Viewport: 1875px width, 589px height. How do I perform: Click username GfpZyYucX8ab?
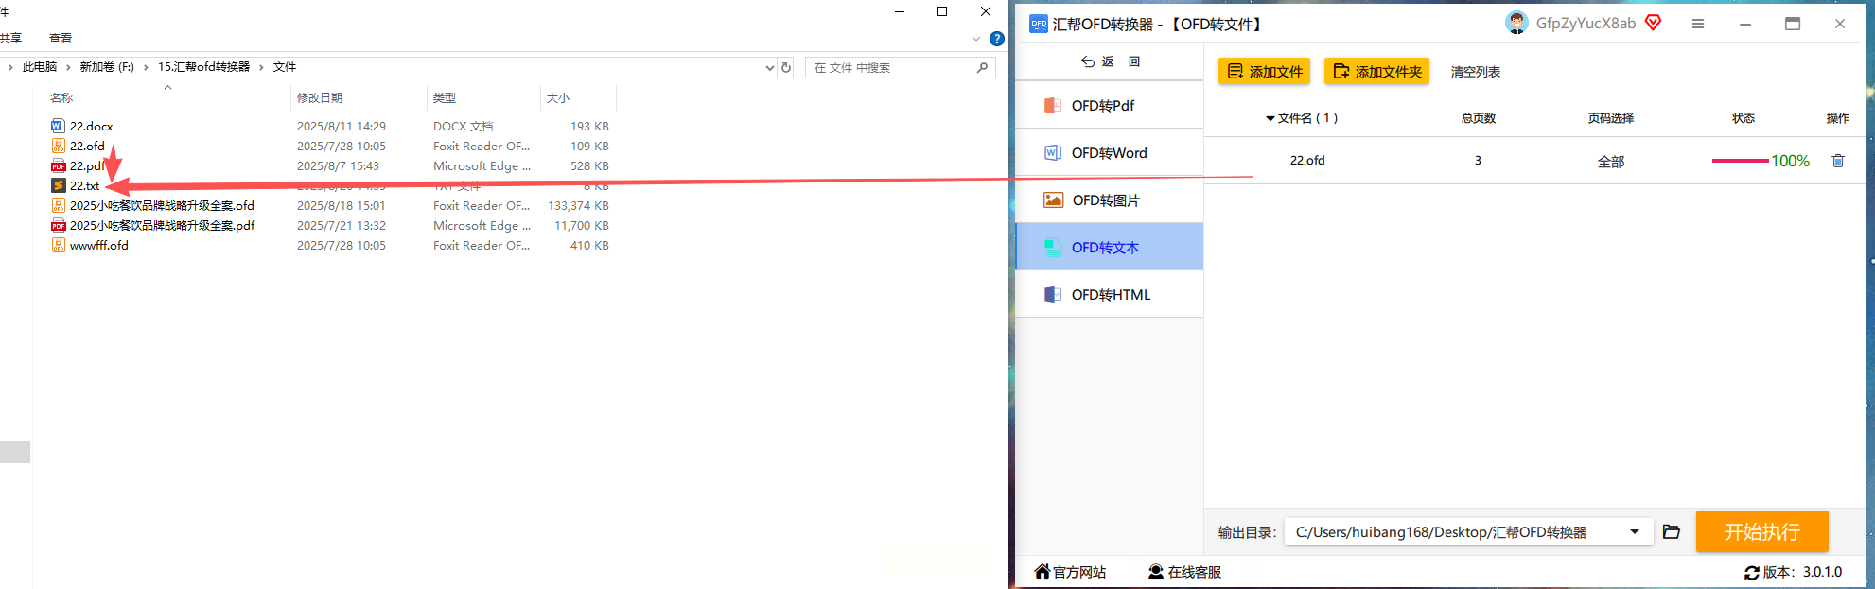click(1586, 24)
